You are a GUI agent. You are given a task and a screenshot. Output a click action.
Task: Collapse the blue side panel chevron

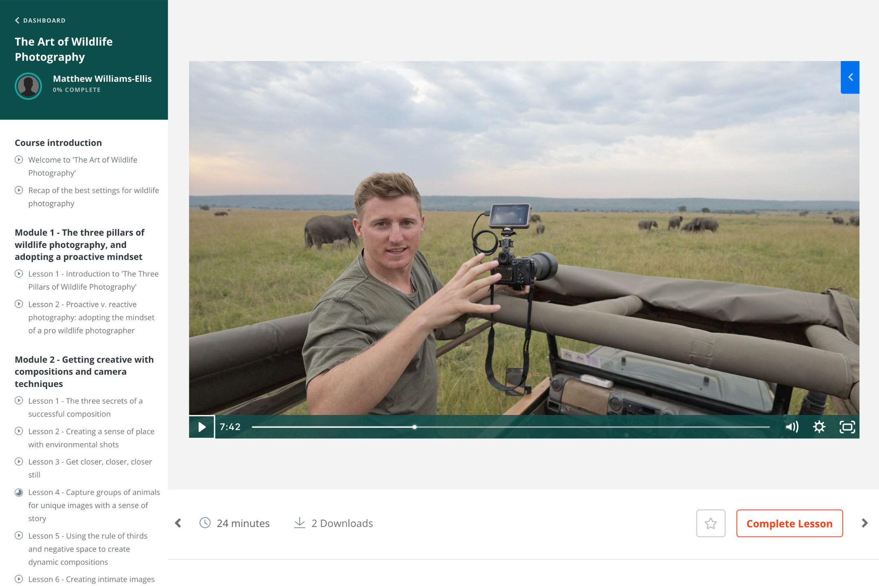pyautogui.click(x=850, y=77)
